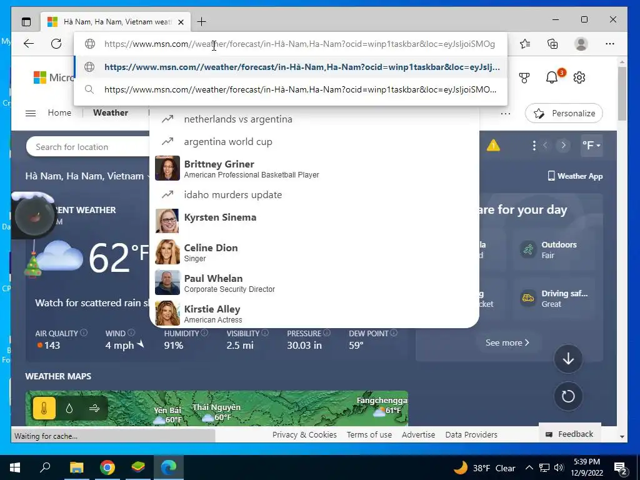Select trending search netherlands vs argentina
The image size is (640, 480).
tap(314, 119)
